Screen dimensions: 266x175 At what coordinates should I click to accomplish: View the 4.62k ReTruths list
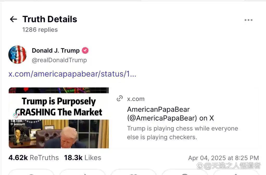pyautogui.click(x=34, y=158)
